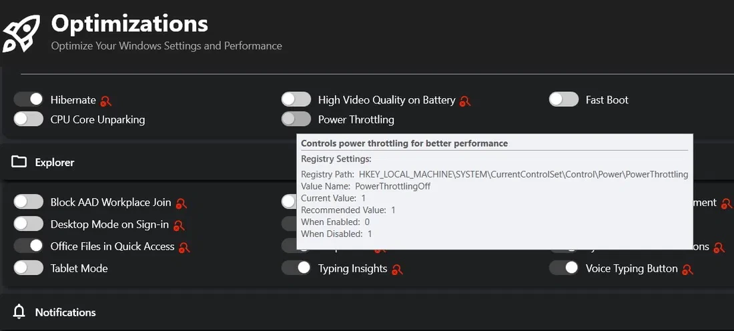Turn off Voice Typing Button toggle

click(564, 268)
